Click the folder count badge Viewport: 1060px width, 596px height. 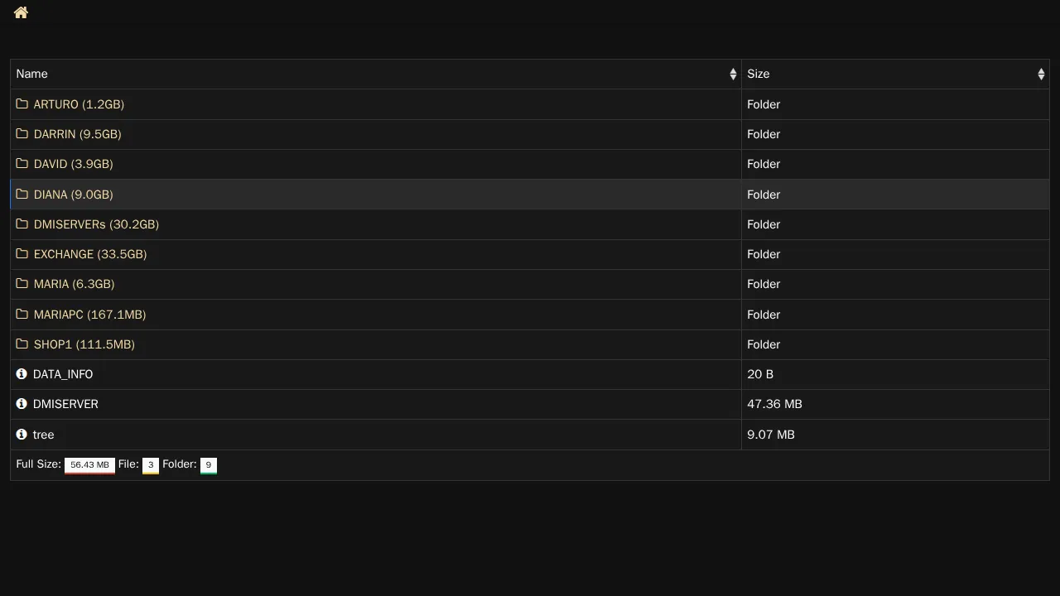[209, 465]
